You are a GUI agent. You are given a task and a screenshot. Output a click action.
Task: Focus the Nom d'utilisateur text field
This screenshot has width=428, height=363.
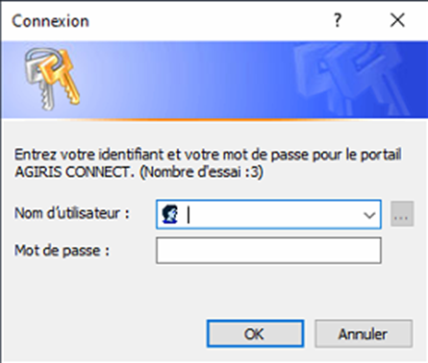[x=269, y=214]
